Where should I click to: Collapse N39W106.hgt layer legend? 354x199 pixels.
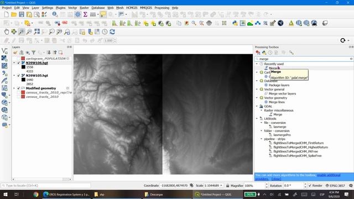click(14, 63)
